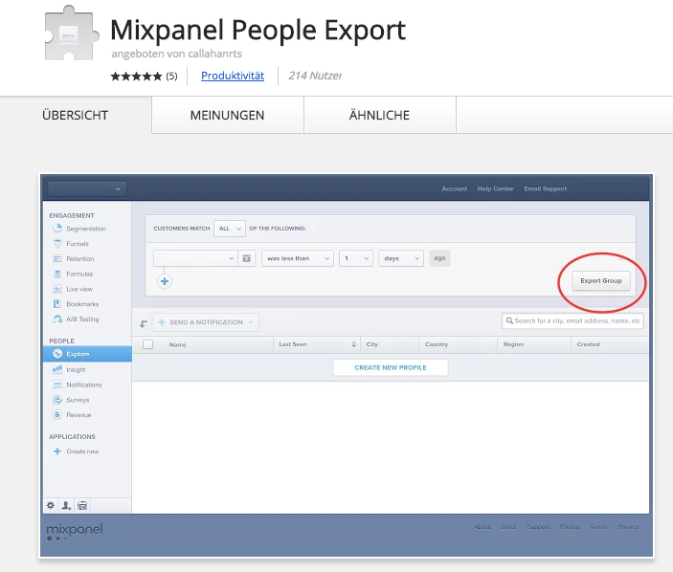
Task: Open the Produktivität category link
Action: tap(233, 76)
